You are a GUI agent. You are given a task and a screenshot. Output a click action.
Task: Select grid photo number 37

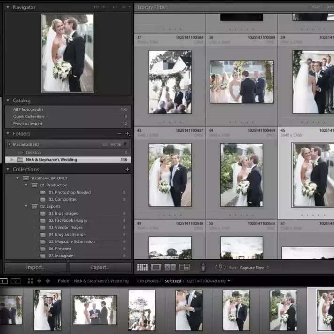[x=170, y=82]
